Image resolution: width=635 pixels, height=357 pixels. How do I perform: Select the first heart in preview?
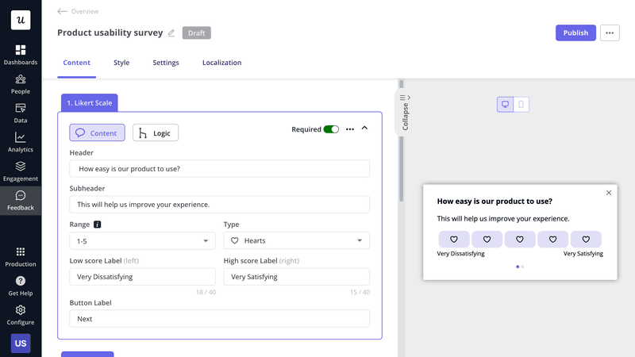[x=454, y=240]
